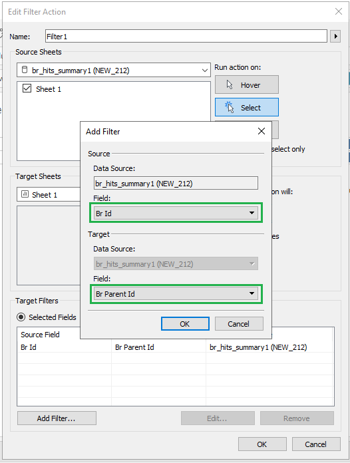Click OK in the Add Filter dialog
Screen dimensions: 350x463
185,324
